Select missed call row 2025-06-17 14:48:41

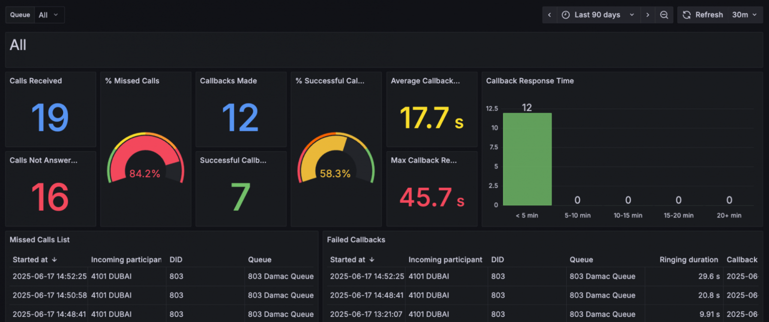click(163, 314)
